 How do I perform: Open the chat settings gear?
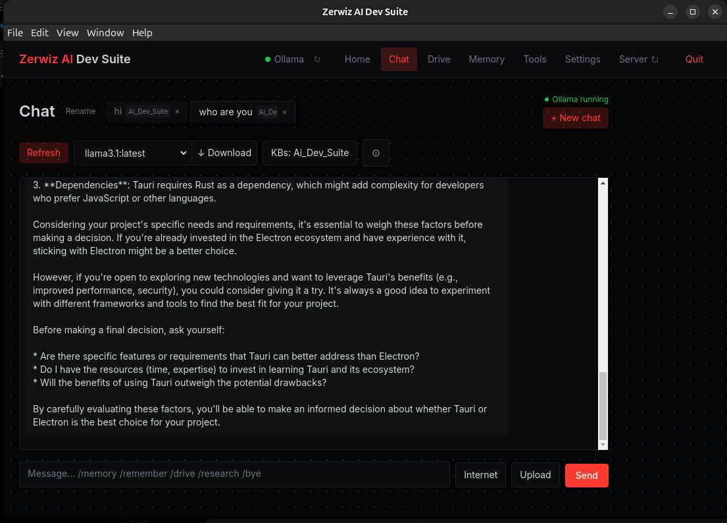[376, 152]
